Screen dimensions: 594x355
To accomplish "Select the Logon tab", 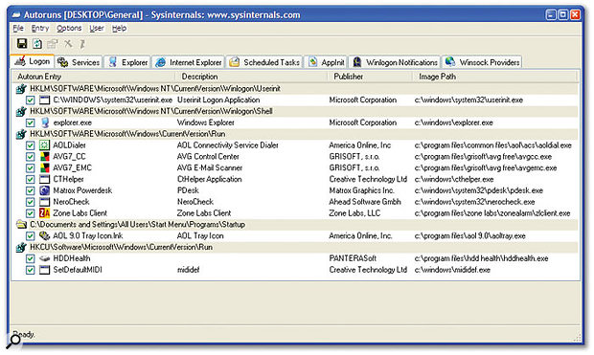I will [33, 61].
